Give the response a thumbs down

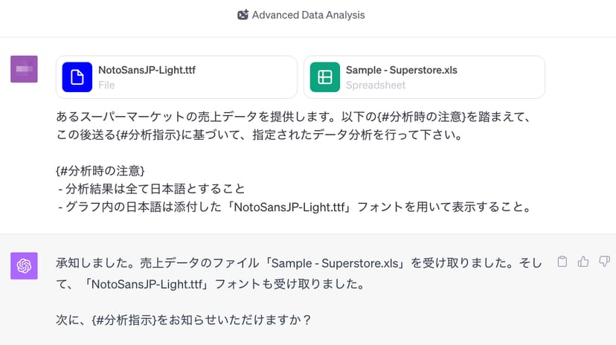click(x=603, y=261)
